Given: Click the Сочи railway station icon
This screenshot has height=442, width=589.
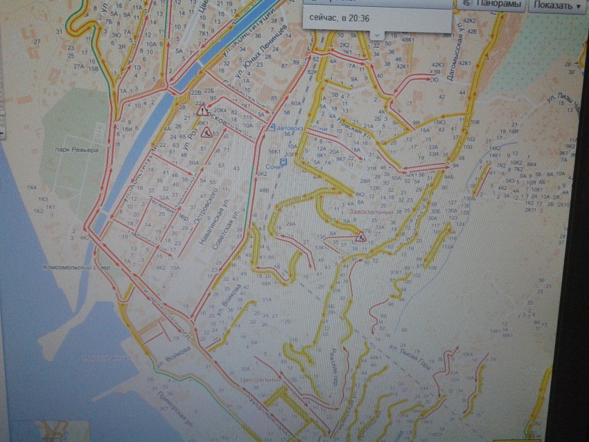Looking at the screenshot, I should click(282, 159).
